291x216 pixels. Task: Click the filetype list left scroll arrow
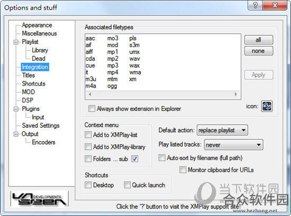(90, 94)
